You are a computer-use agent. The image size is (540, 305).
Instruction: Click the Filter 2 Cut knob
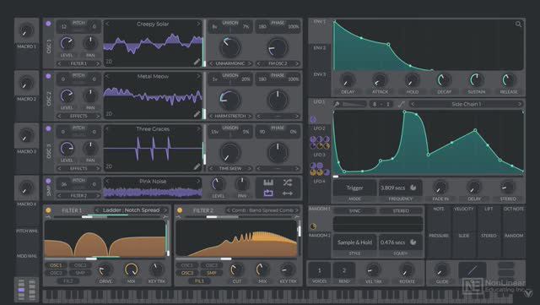[x=236, y=270]
